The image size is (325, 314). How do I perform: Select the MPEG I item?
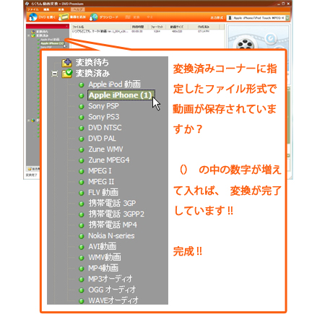tap(100, 171)
